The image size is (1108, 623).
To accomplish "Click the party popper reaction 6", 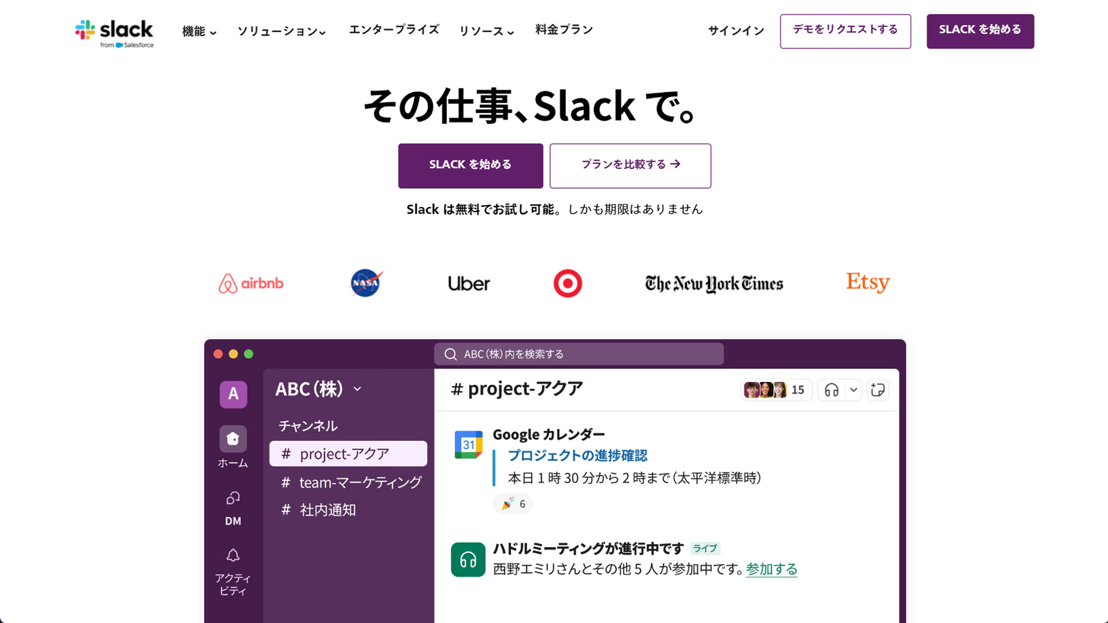I will coord(513,504).
